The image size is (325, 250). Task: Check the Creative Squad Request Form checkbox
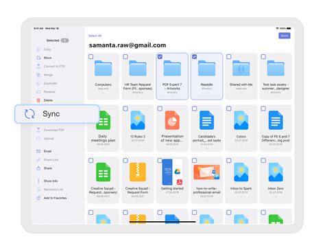coord(125,161)
